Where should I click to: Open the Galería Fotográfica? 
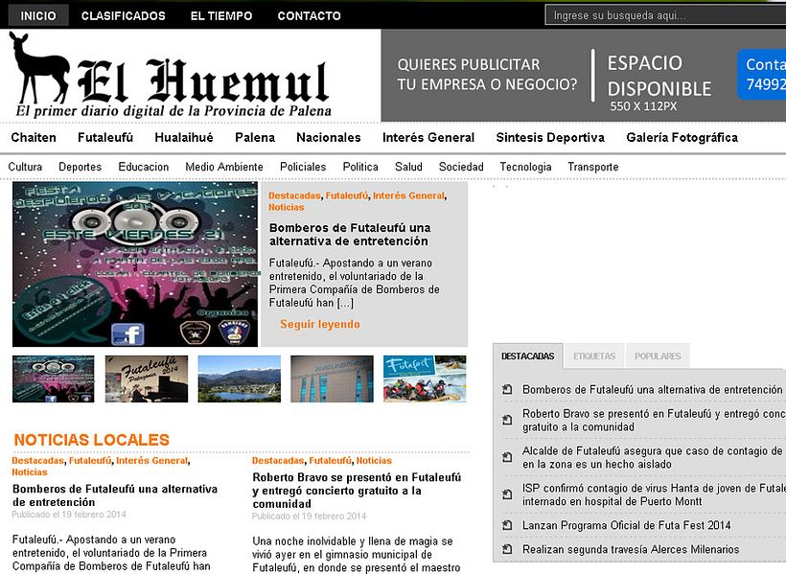pos(682,137)
